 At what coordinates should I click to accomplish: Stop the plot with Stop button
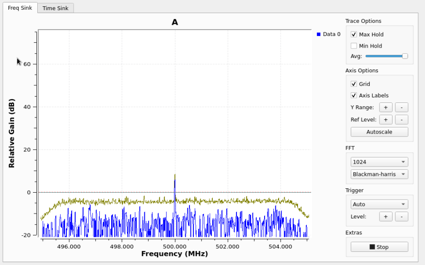[x=379, y=247]
